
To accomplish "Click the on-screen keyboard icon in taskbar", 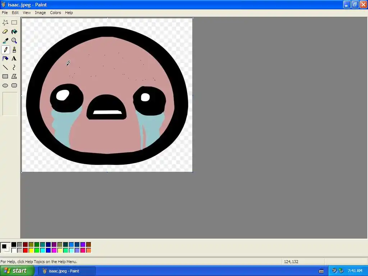I will tap(321, 271).
